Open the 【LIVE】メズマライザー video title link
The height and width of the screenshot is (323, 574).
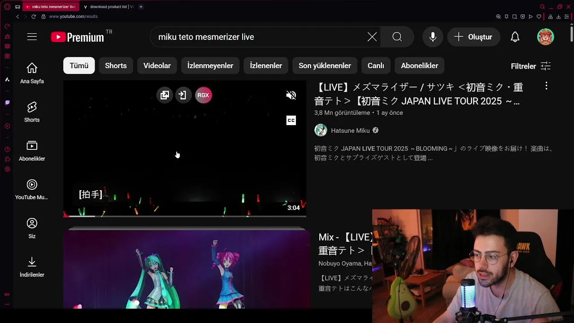(x=418, y=94)
